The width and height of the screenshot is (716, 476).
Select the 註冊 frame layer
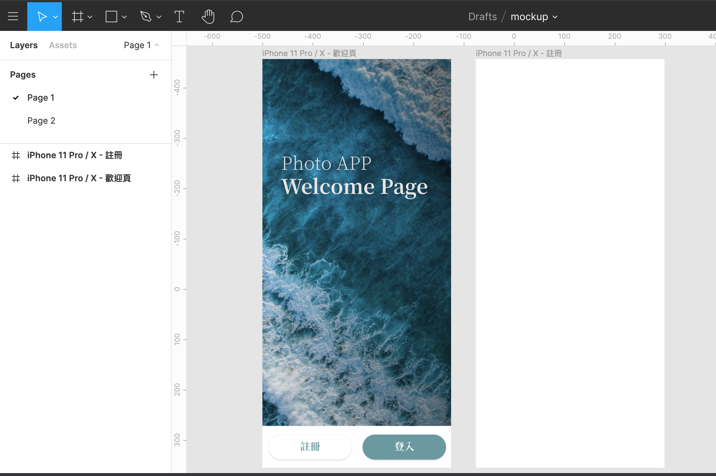(74, 155)
